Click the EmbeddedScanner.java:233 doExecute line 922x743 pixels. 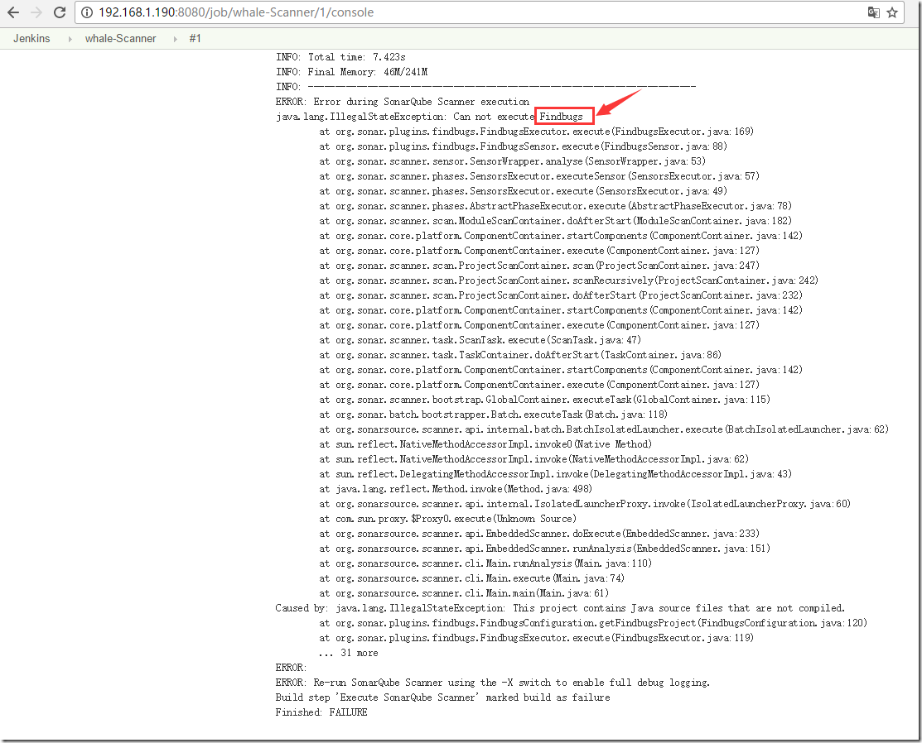539,534
